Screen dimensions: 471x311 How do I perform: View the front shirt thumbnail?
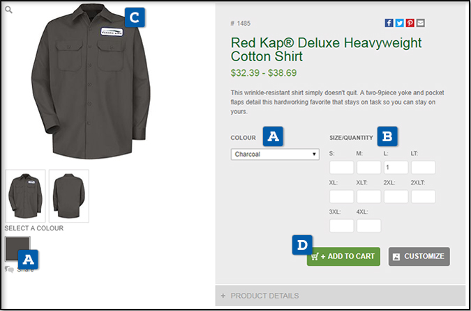coord(26,196)
